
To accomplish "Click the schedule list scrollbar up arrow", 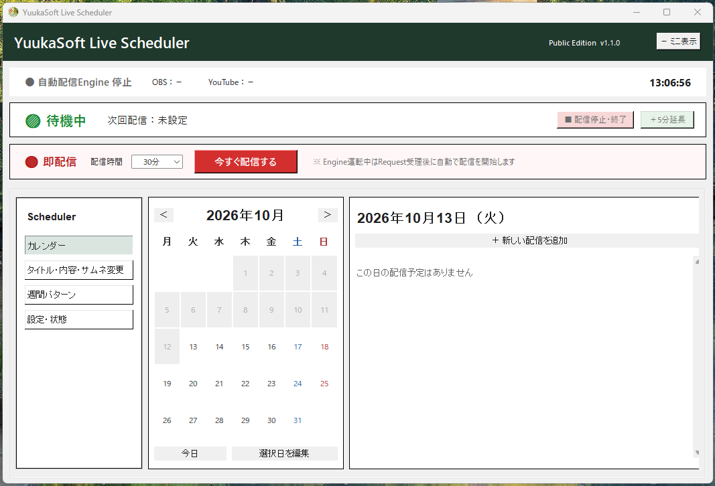I will point(697,262).
